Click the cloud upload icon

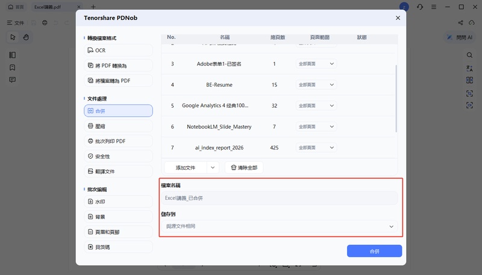click(x=472, y=23)
